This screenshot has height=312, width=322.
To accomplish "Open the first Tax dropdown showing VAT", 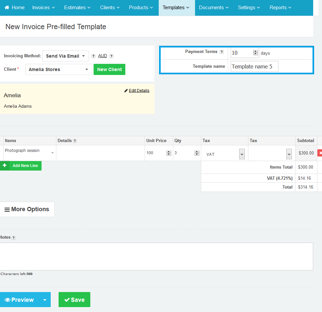I will [242, 154].
